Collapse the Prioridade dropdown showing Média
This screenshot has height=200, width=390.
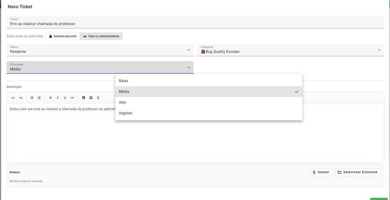(100, 68)
